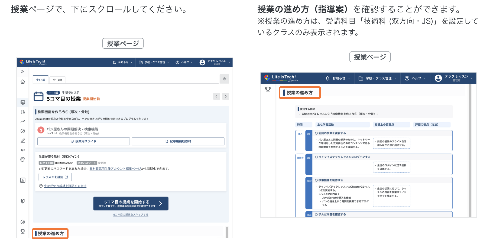This screenshot has width=493, height=248.
Task: Click the 配布用補助教材 button
Action: pyautogui.click(x=178, y=141)
